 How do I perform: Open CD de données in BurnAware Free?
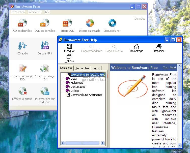[22, 25]
